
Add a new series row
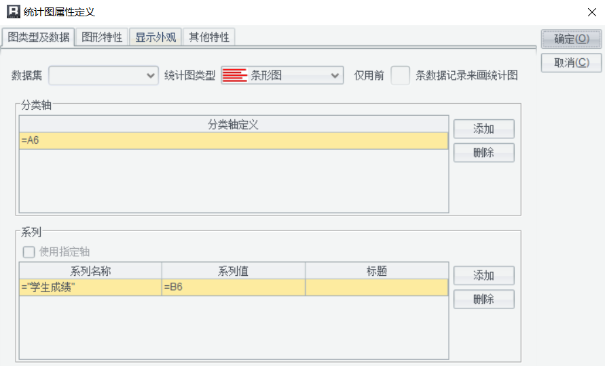click(x=483, y=276)
